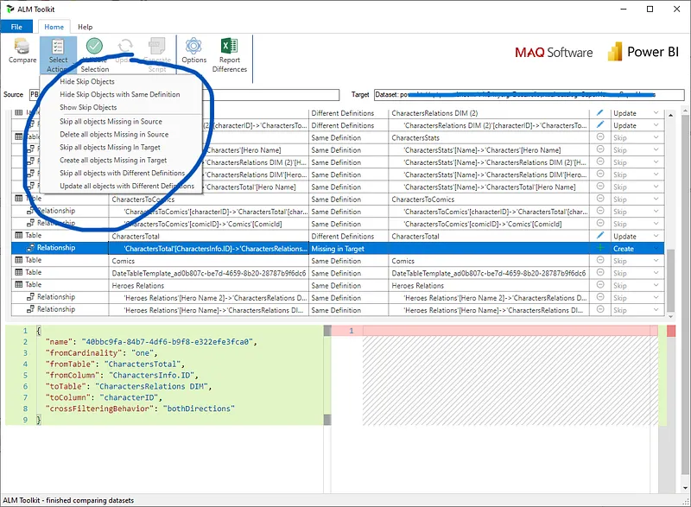
Task: Open the Select Actions ribbon button
Action: (58, 55)
